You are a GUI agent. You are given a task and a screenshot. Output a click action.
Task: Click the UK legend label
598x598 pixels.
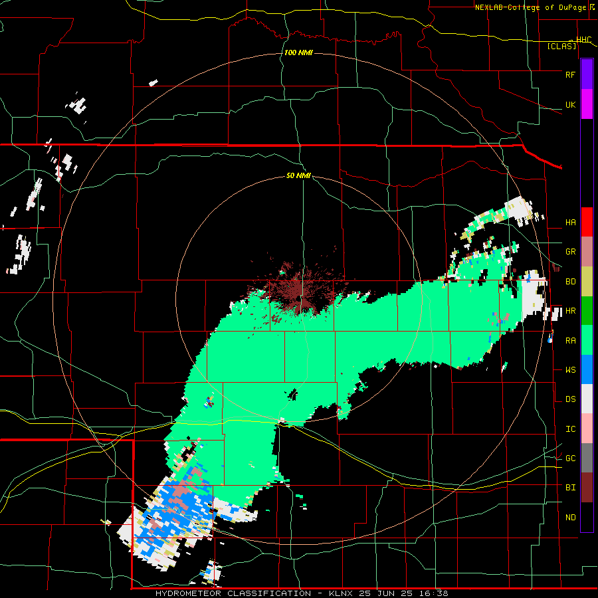click(570, 104)
